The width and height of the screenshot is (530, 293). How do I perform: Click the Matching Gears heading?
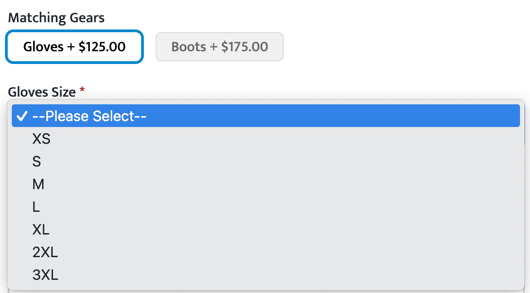(56, 18)
